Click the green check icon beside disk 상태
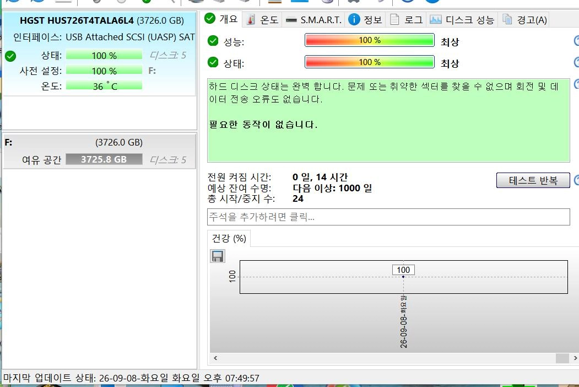 (10, 56)
